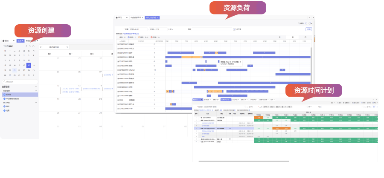Collapse the mini calendar with the up chevron
The width and height of the screenshot is (384, 178).
tap(34, 46)
